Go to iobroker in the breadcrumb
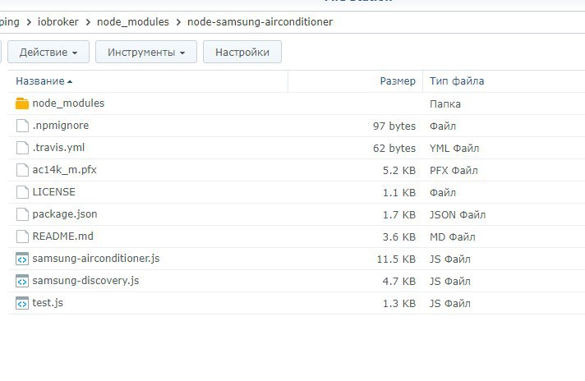 (58, 22)
